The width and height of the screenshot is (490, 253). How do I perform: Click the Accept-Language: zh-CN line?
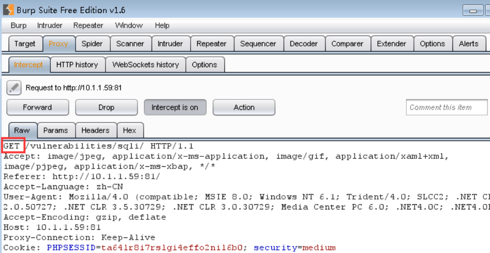pyautogui.click(x=63, y=187)
